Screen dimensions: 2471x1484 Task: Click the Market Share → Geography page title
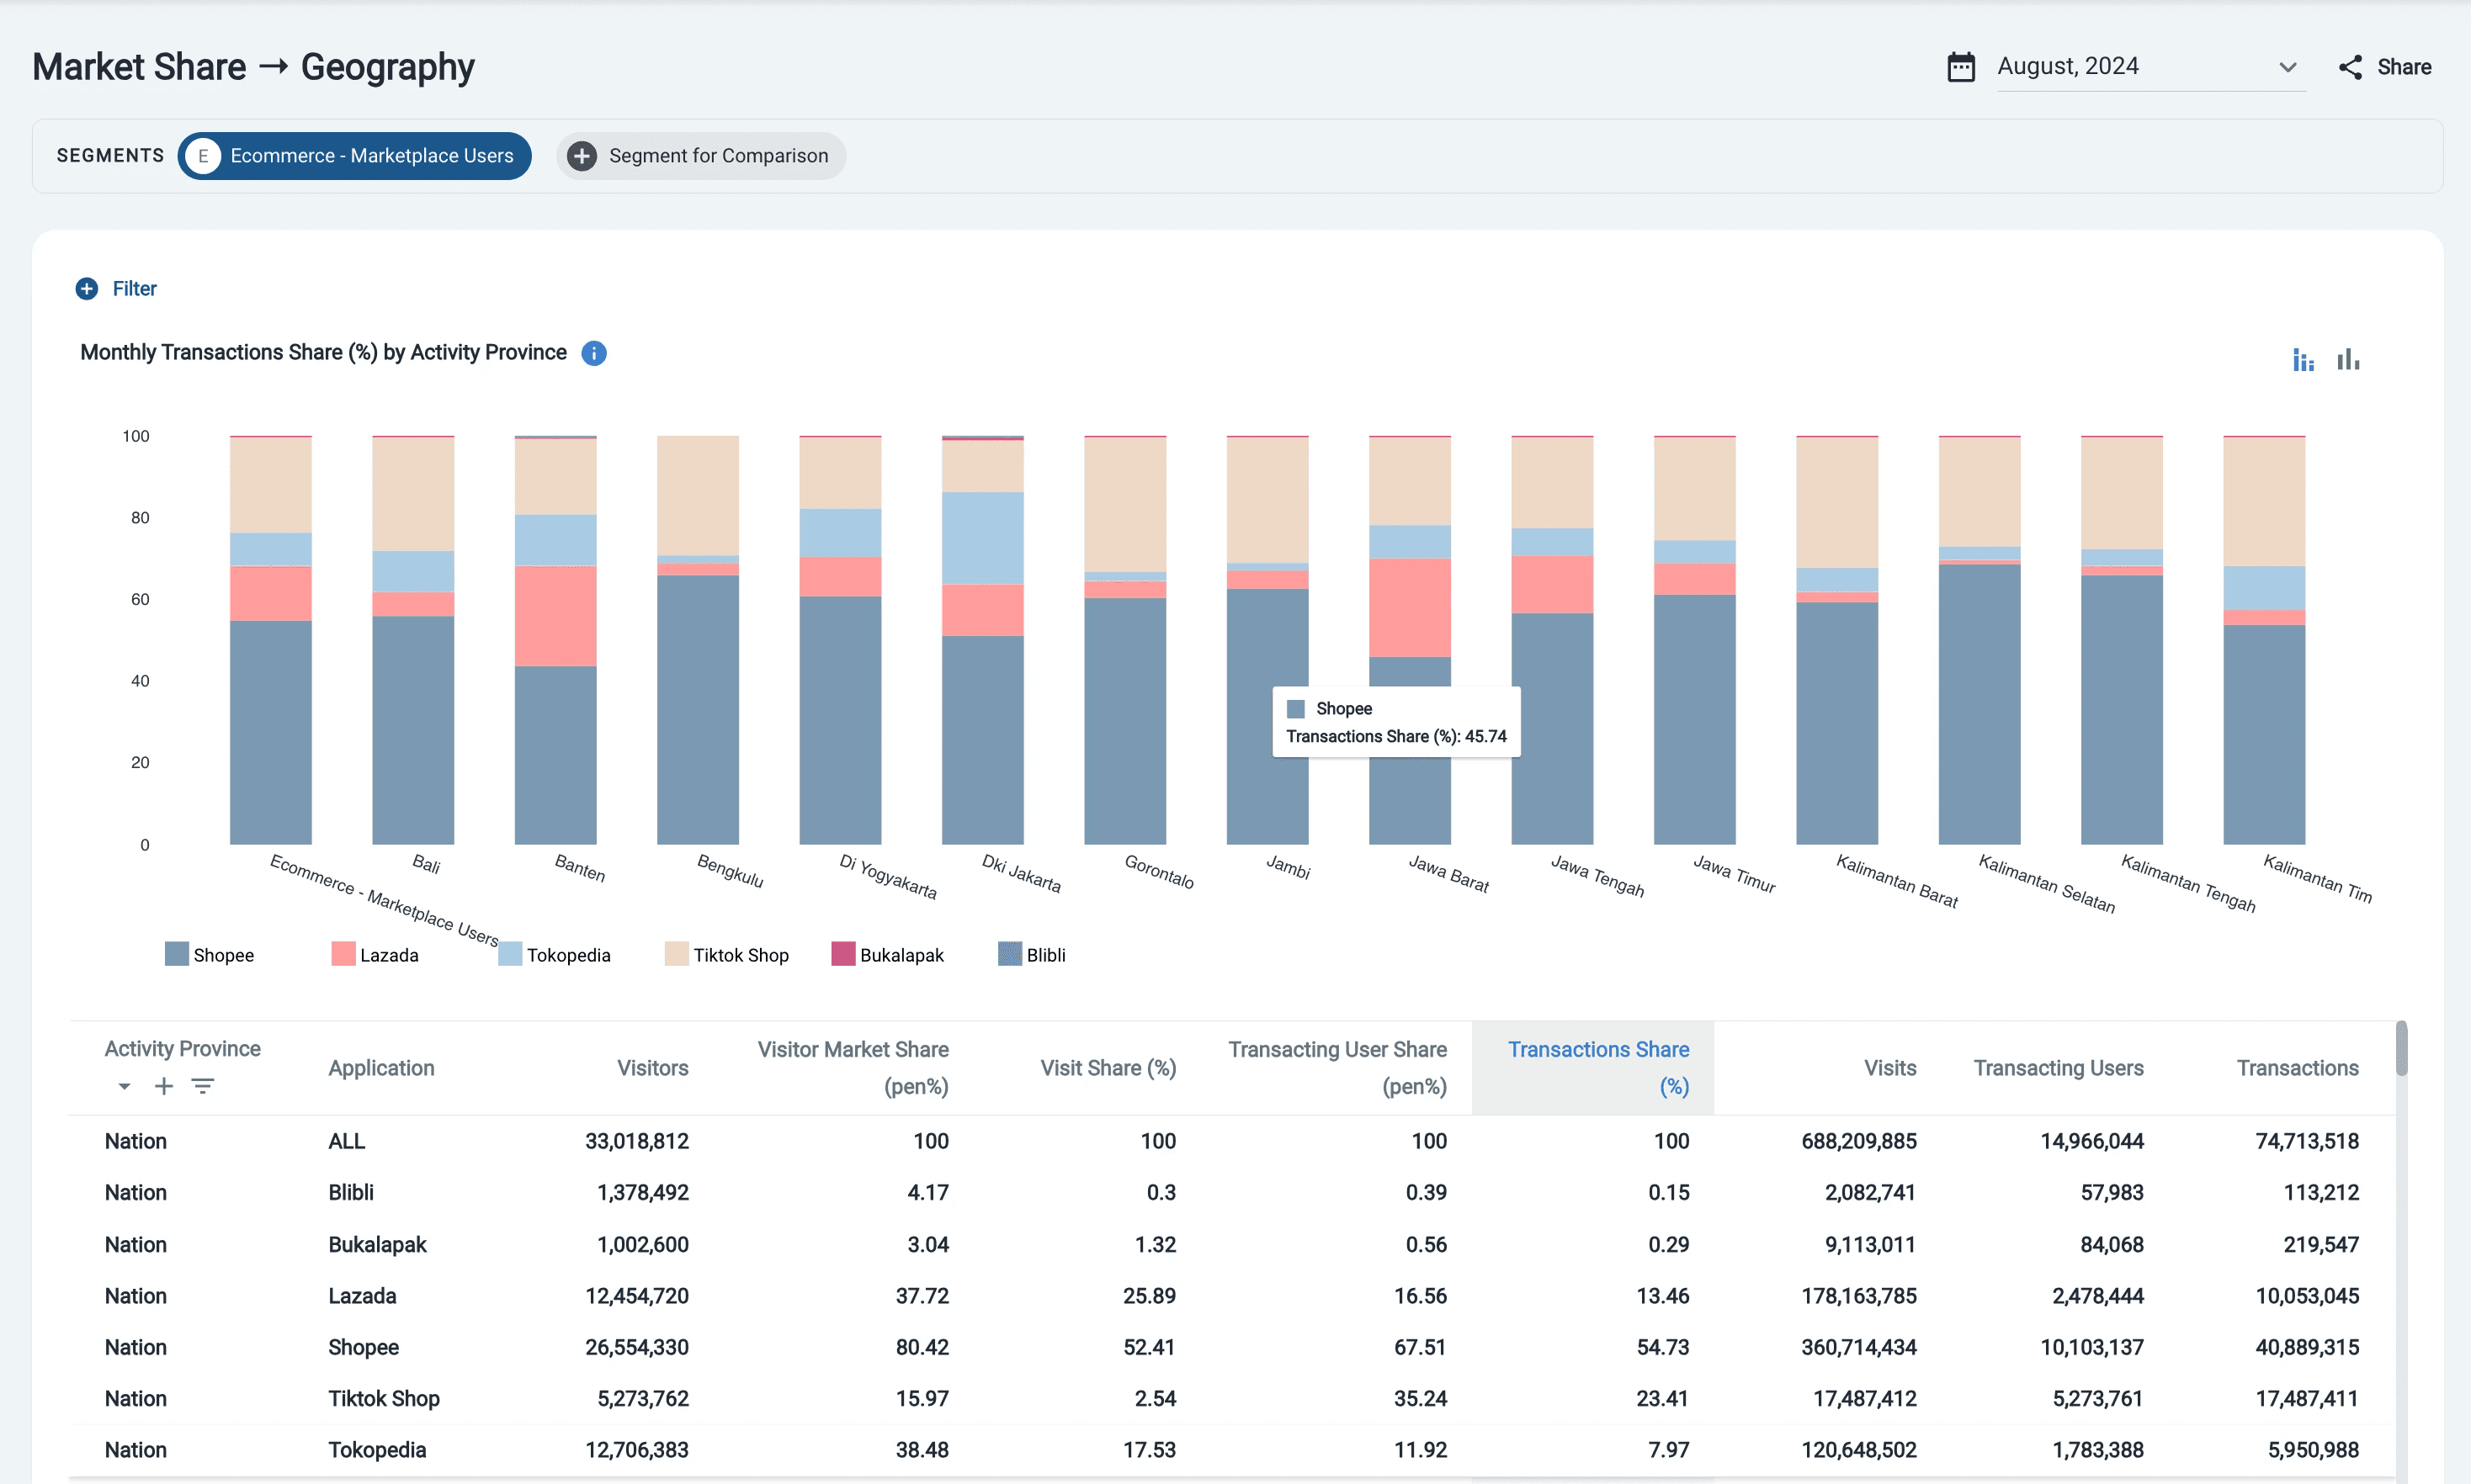(x=253, y=67)
